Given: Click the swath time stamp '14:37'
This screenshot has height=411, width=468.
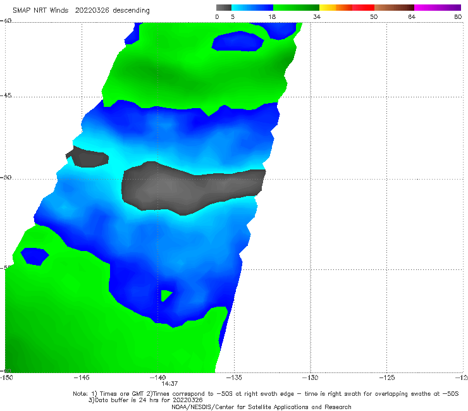Looking at the screenshot, I should [170, 384].
